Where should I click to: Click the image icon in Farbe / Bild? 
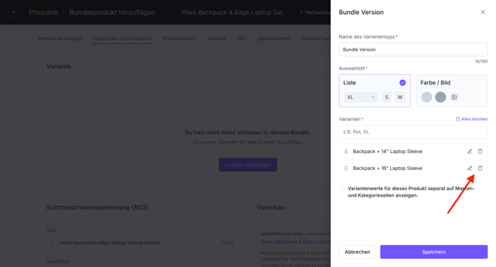point(455,97)
